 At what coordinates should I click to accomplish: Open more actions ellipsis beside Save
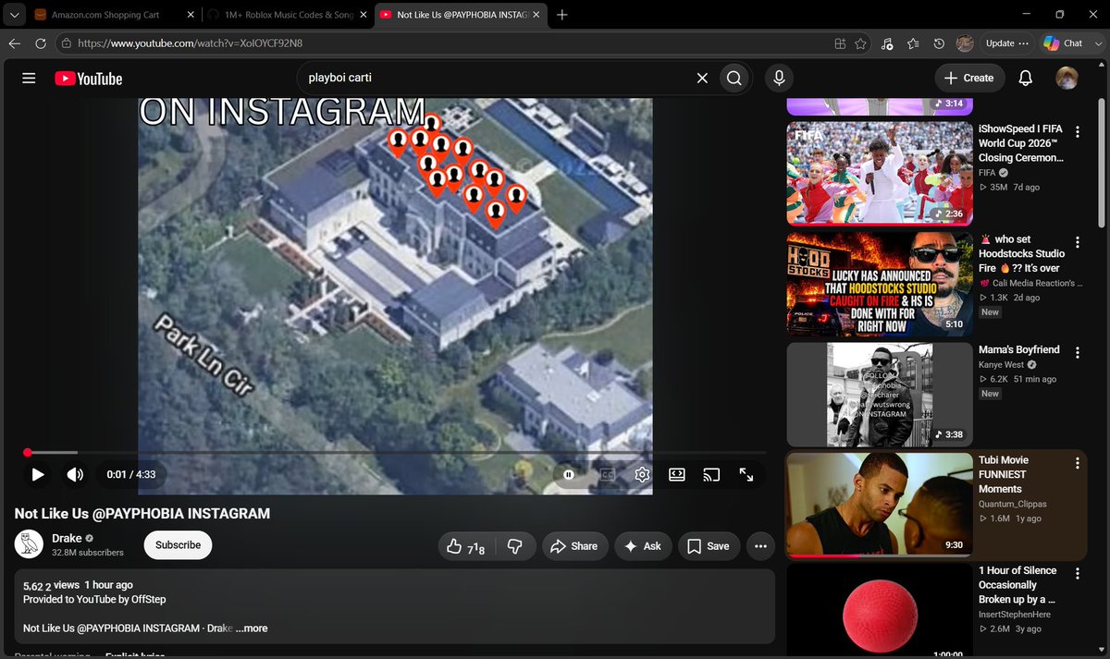coord(760,546)
